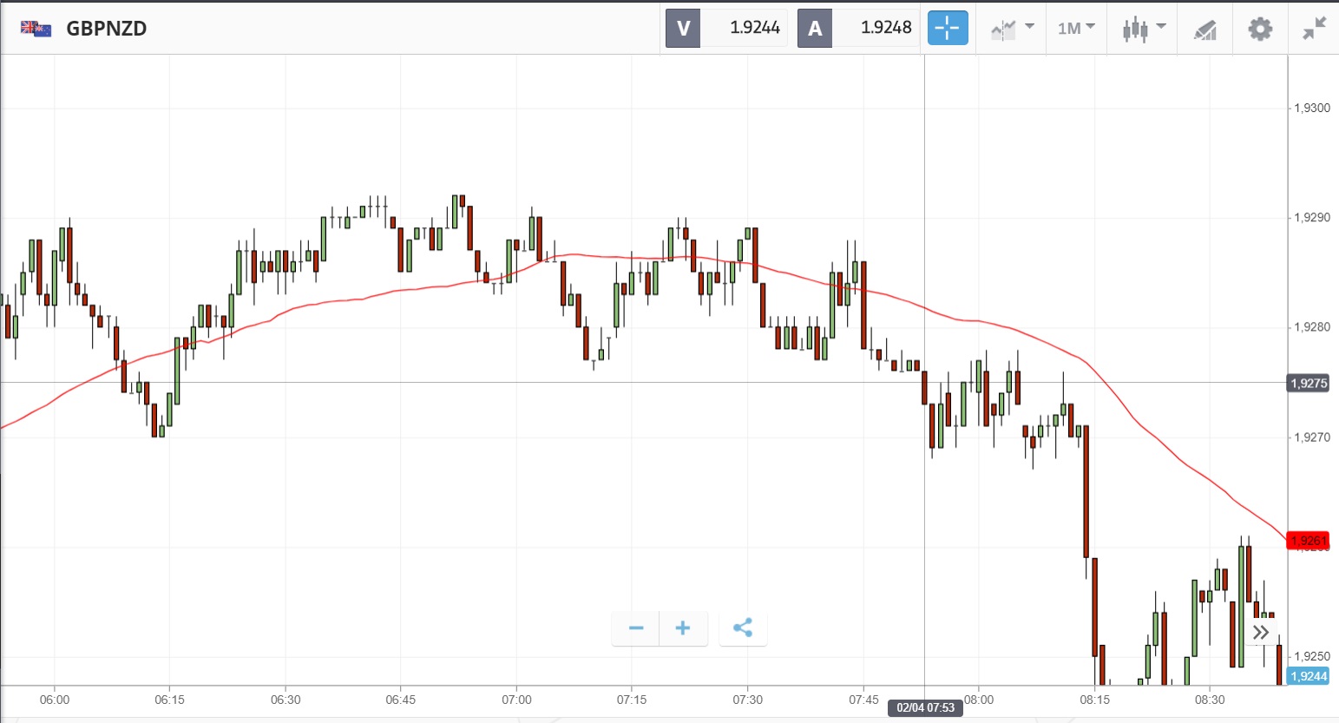Screen dimensions: 1339x723
Task: Open the candlestick chart type dropdown
Action: (1143, 29)
